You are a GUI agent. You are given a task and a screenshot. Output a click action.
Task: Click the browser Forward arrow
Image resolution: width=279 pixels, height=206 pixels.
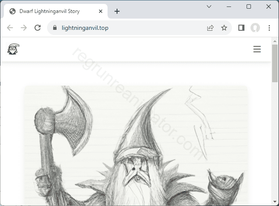coord(24,28)
